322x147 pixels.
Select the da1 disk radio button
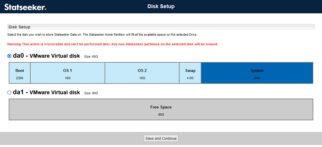[x=9, y=92]
